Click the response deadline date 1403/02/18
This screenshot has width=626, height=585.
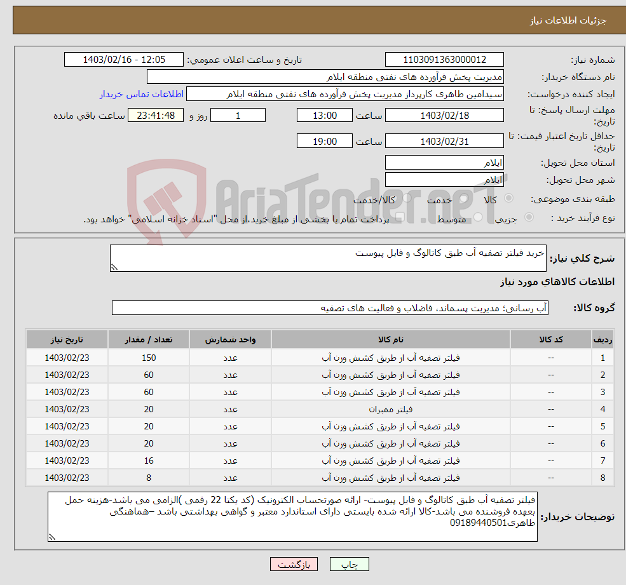click(x=444, y=116)
